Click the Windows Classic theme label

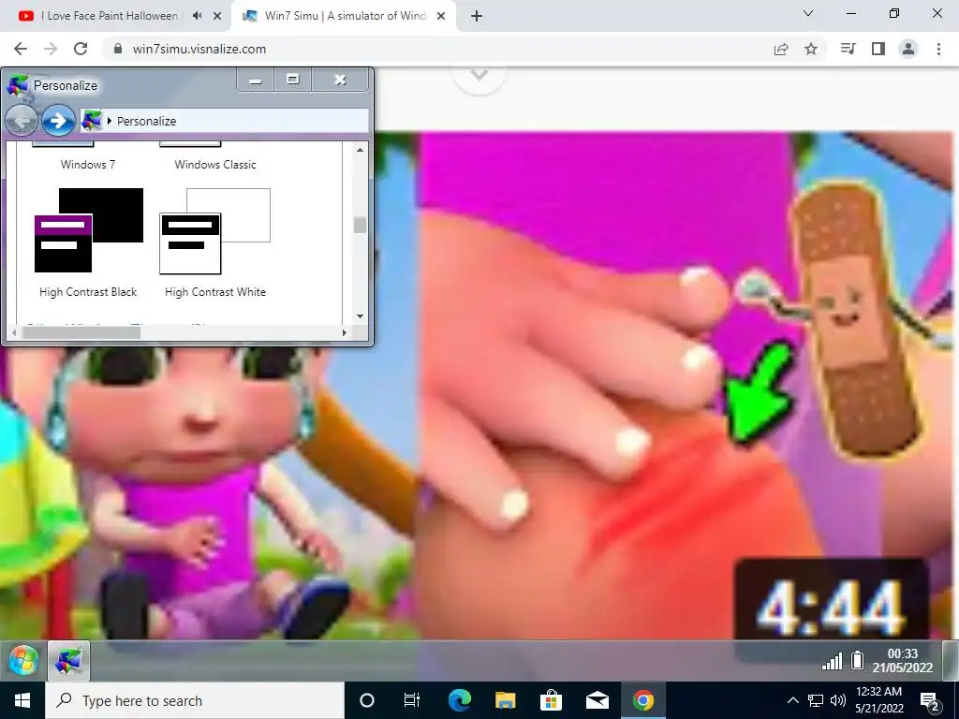coord(215,165)
